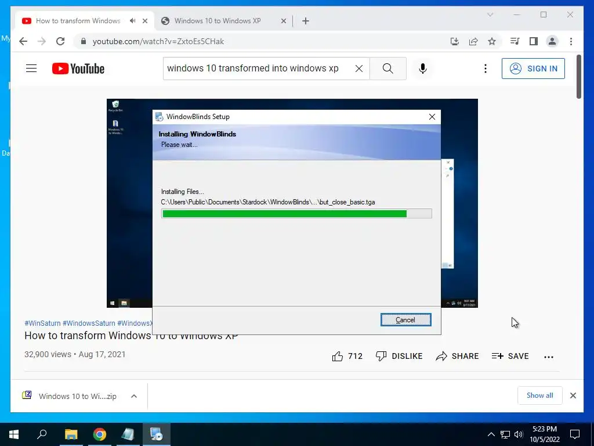The width and height of the screenshot is (594, 446).
Task: Cancel the WindowBlinds installation
Action: pyautogui.click(x=405, y=320)
